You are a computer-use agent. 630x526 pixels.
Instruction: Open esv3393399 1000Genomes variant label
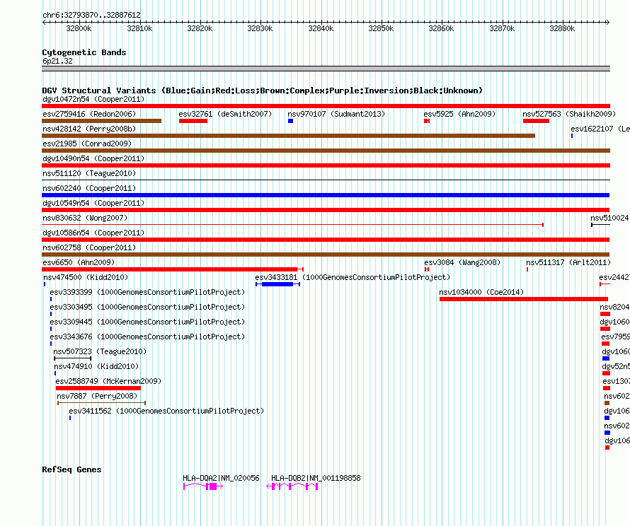click(147, 292)
